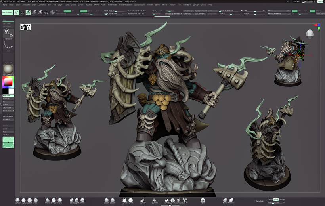Enable the Menus toggle at top right
The image size is (325, 206).
pos(320,2)
